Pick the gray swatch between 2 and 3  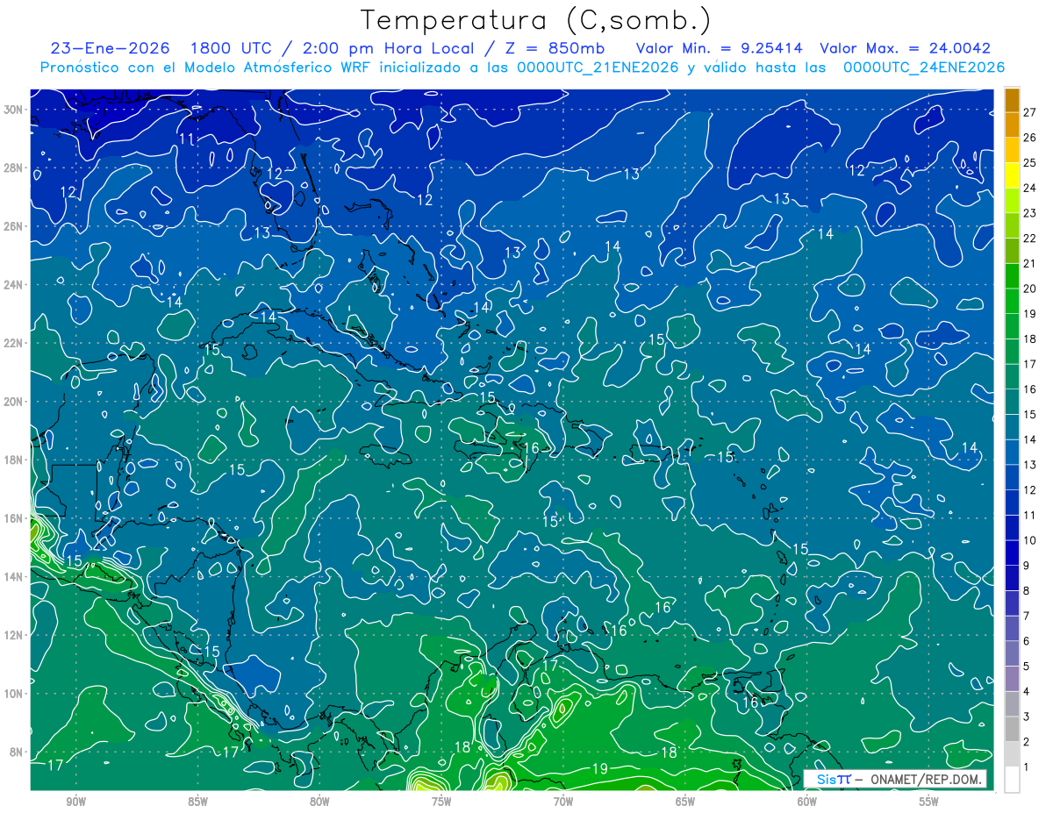click(1012, 729)
